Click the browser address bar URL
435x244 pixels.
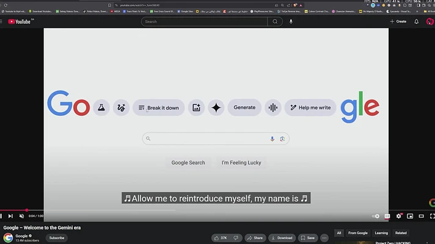click(x=140, y=5)
